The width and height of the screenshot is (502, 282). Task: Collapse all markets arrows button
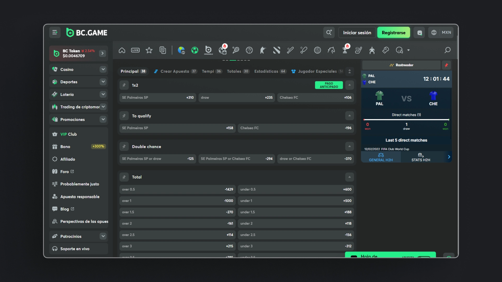[350, 71]
